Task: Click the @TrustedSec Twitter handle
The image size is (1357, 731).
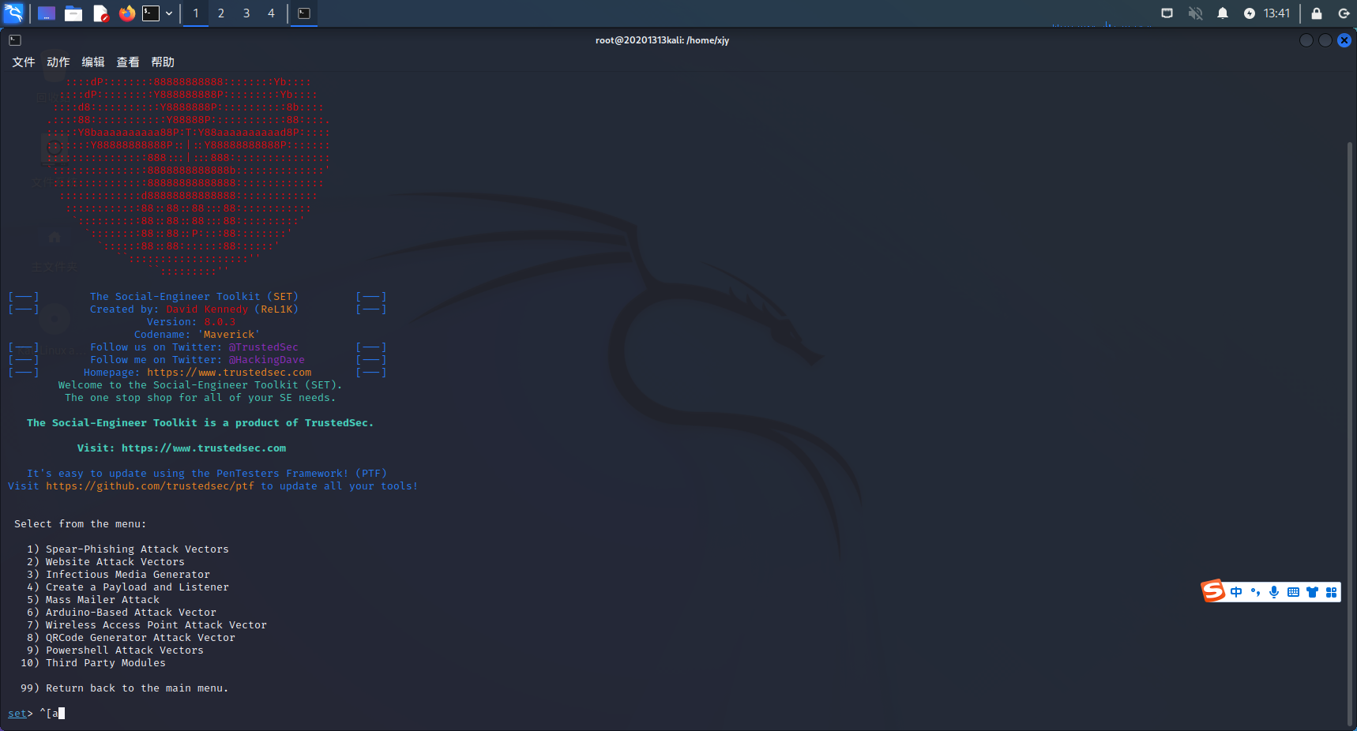Action: (x=264, y=347)
